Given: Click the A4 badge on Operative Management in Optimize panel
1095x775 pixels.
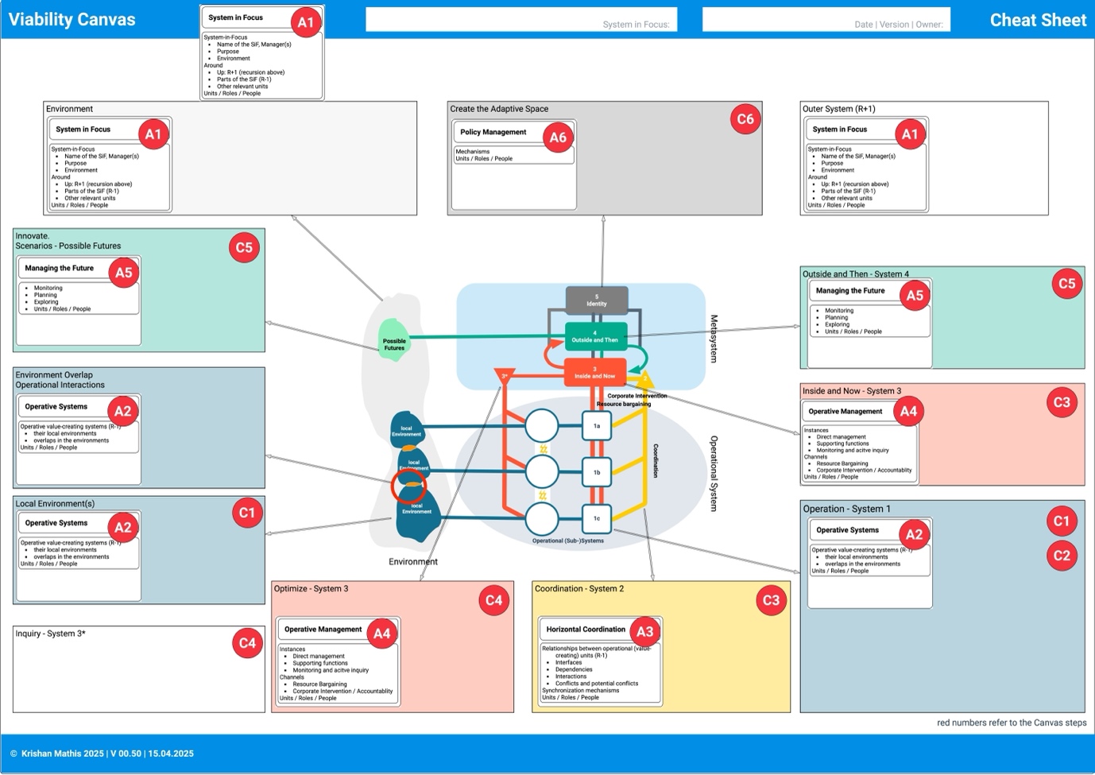Looking at the screenshot, I should (x=381, y=633).
